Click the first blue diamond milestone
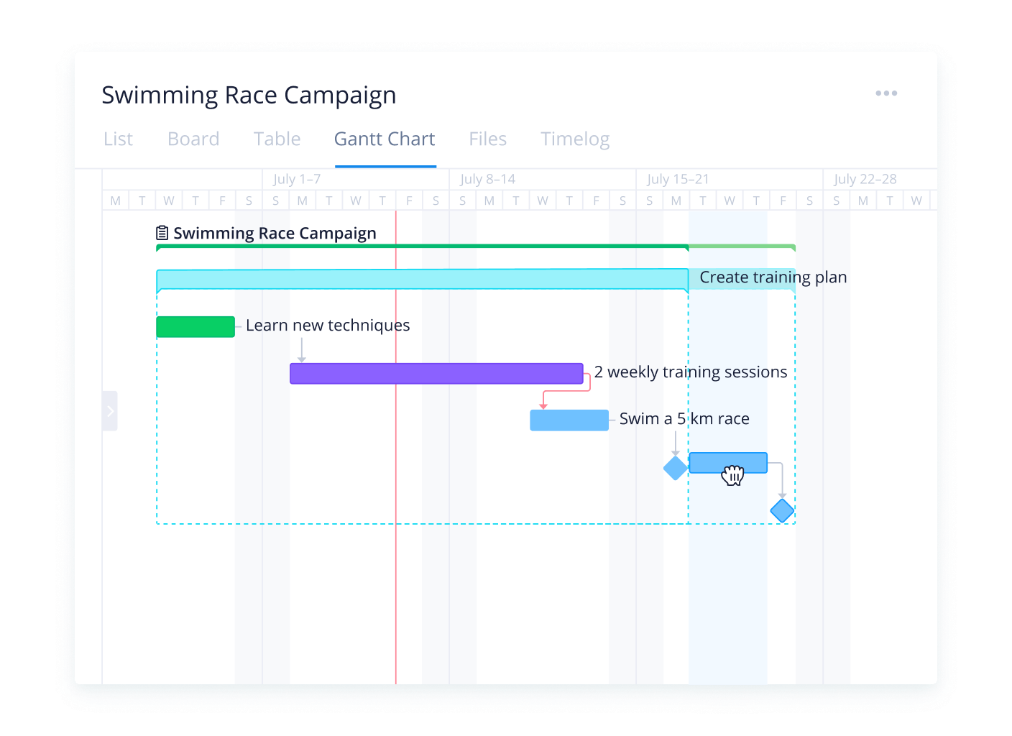 click(676, 468)
